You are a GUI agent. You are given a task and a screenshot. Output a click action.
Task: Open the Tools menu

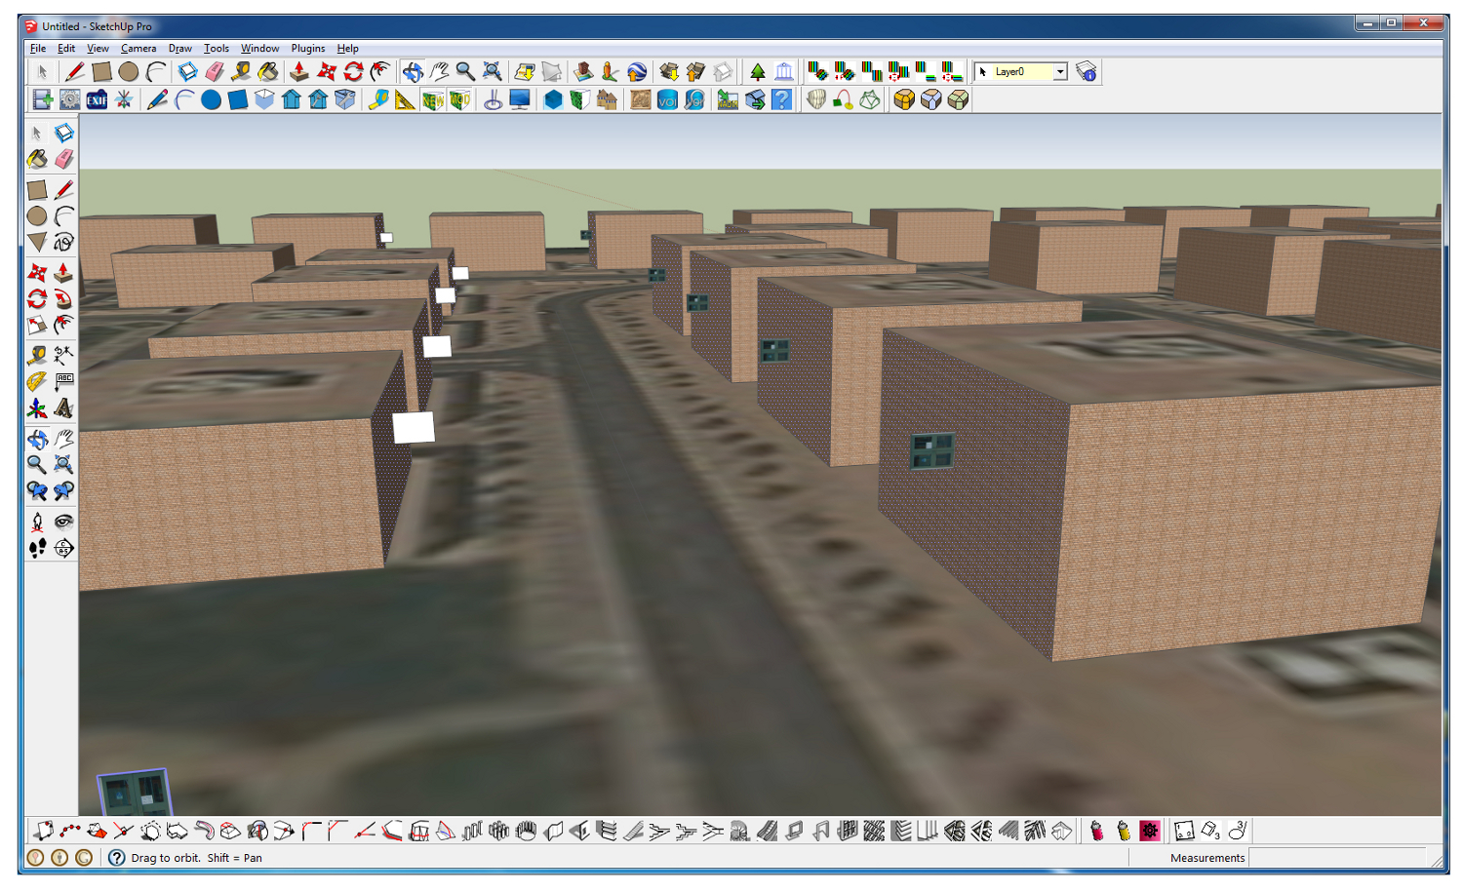tap(217, 48)
